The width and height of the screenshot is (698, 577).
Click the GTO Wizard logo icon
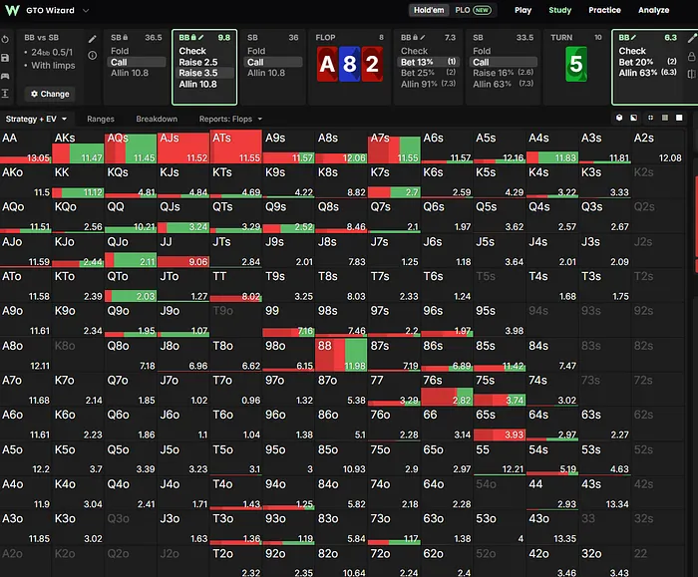12,10
